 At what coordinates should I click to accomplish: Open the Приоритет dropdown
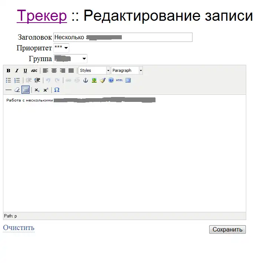pyautogui.click(x=61, y=48)
